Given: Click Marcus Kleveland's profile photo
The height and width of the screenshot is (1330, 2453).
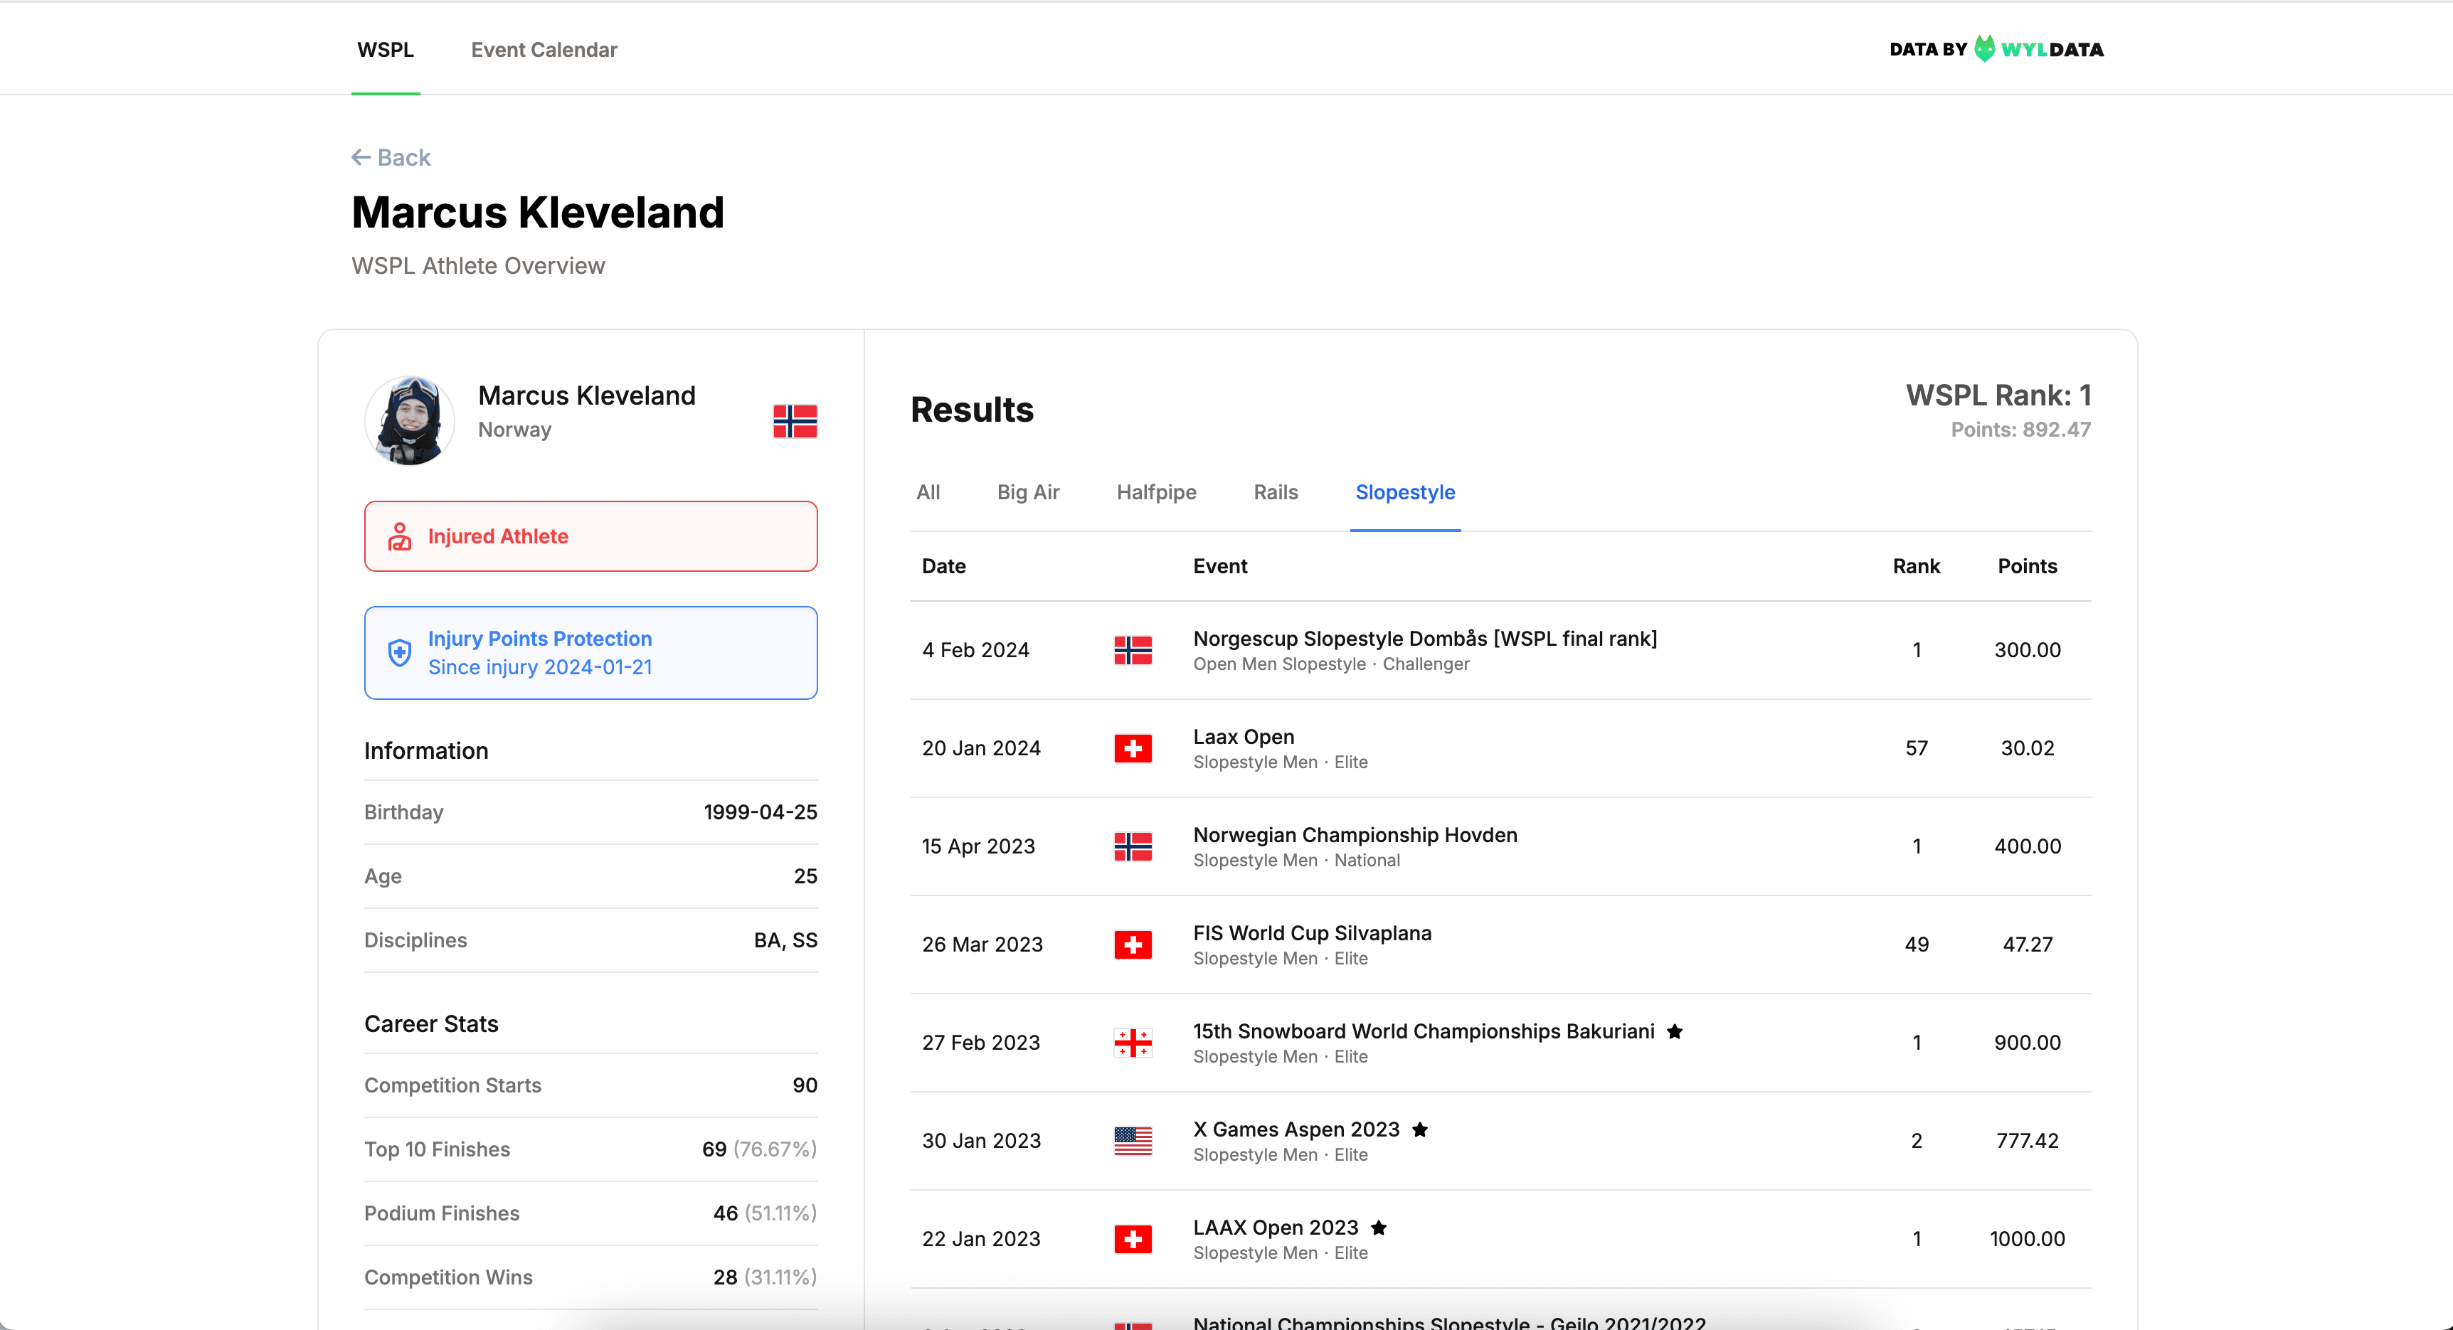Looking at the screenshot, I should (x=410, y=420).
